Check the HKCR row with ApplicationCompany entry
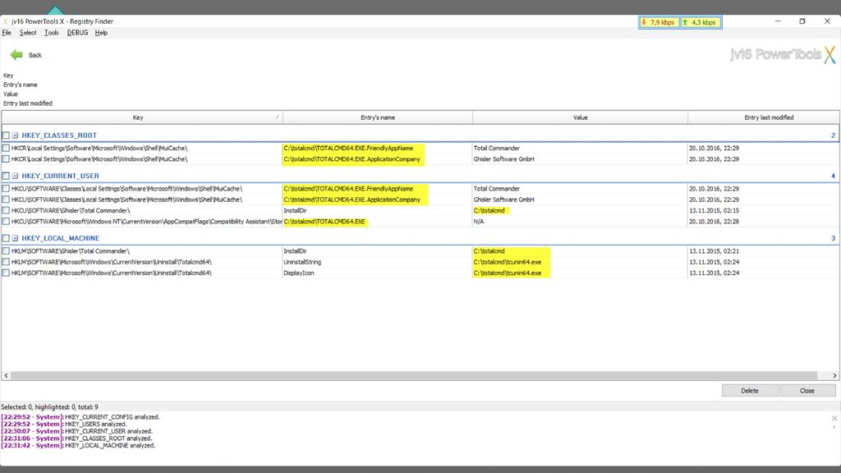 point(6,159)
